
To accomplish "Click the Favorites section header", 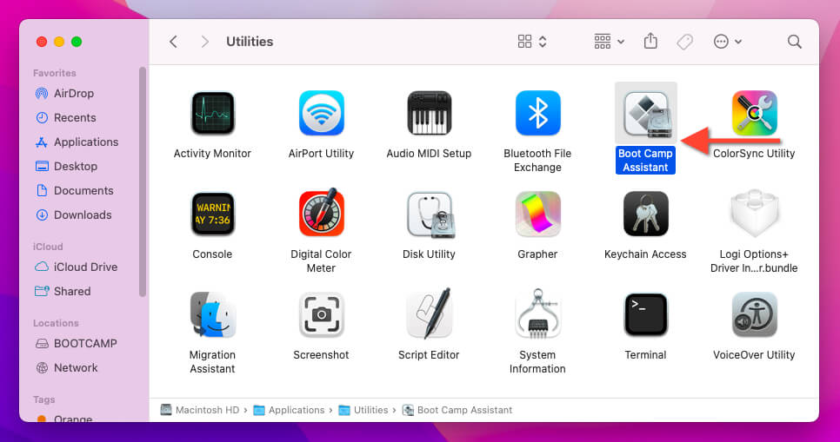I will tap(55, 73).
